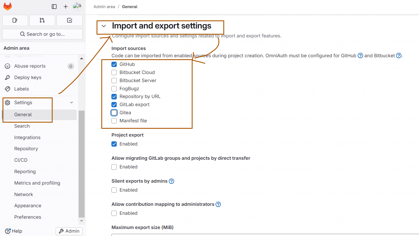419x236 pixels.
Task: Enable Bitbucket Server import source
Action: click(x=114, y=81)
